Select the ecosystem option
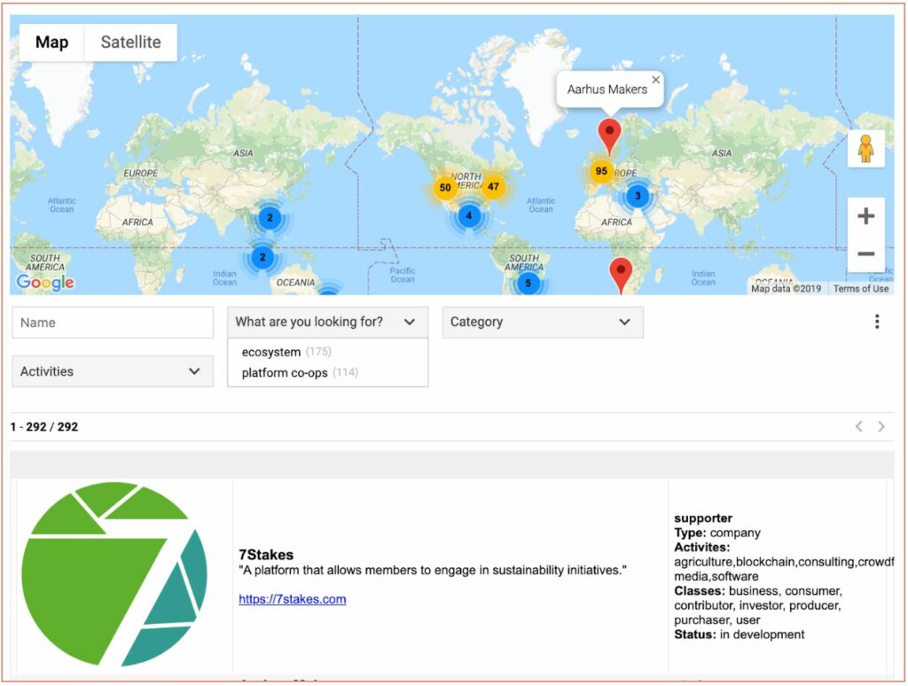The image size is (908, 686). point(271,352)
